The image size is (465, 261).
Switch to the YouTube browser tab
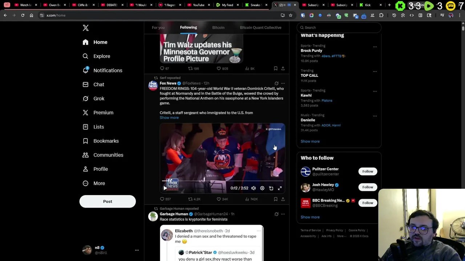(198, 5)
